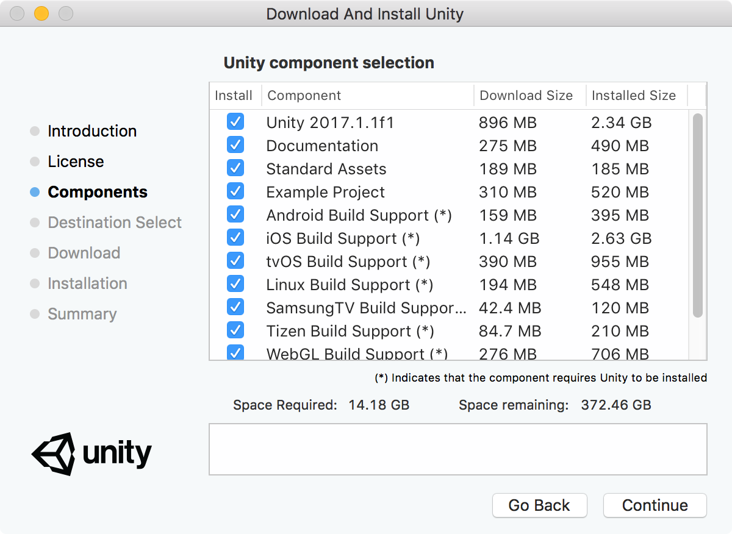This screenshot has width=732, height=534.
Task: Click the 84.7 MB download size cell
Action: pos(510,331)
